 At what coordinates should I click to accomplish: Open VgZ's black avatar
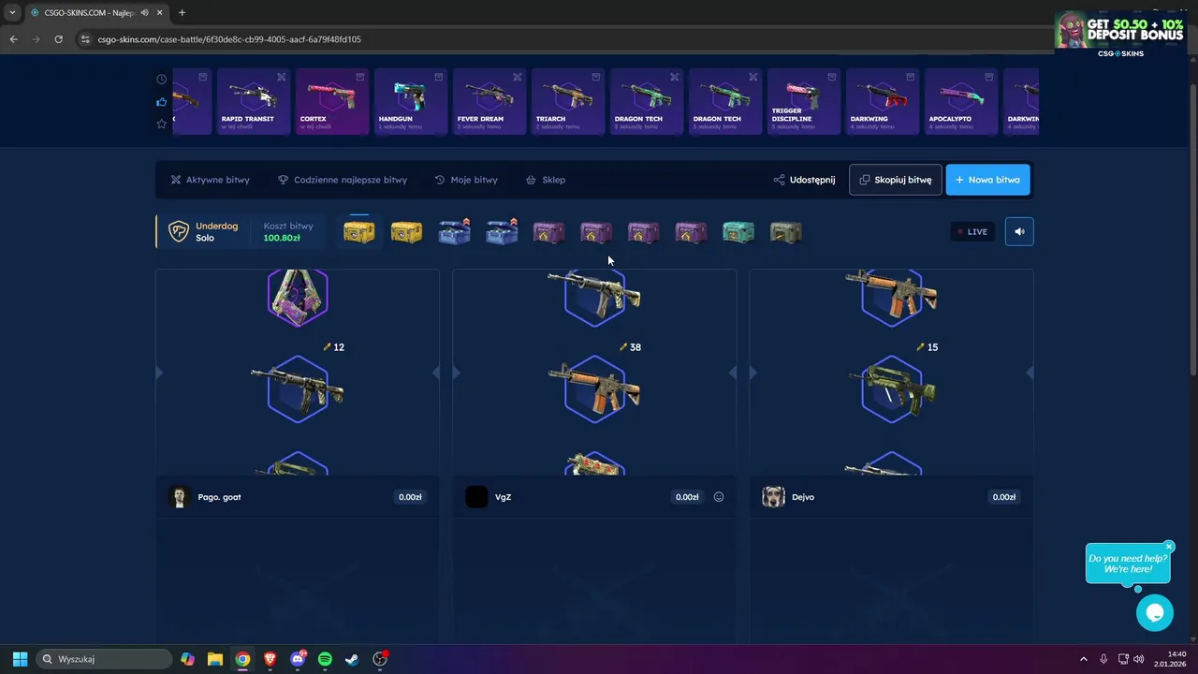pos(476,497)
